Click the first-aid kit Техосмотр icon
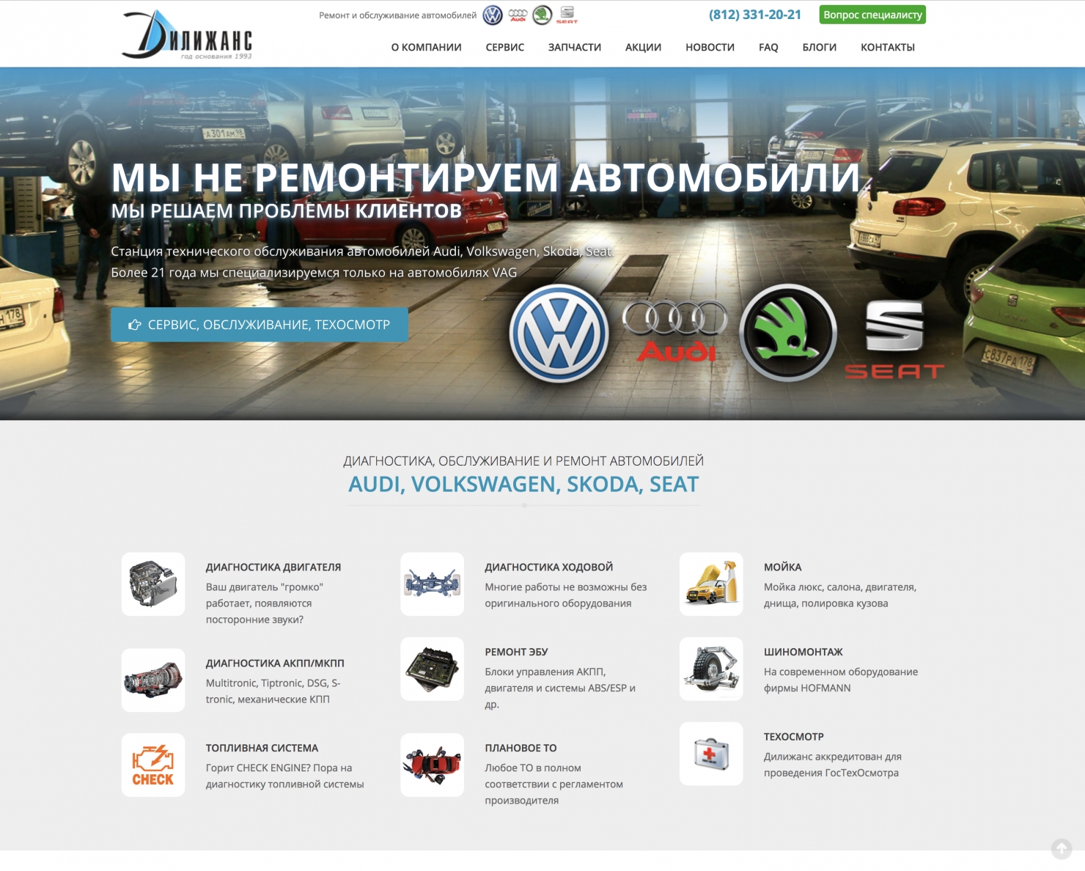Image resolution: width=1085 pixels, height=871 pixels. tap(711, 754)
